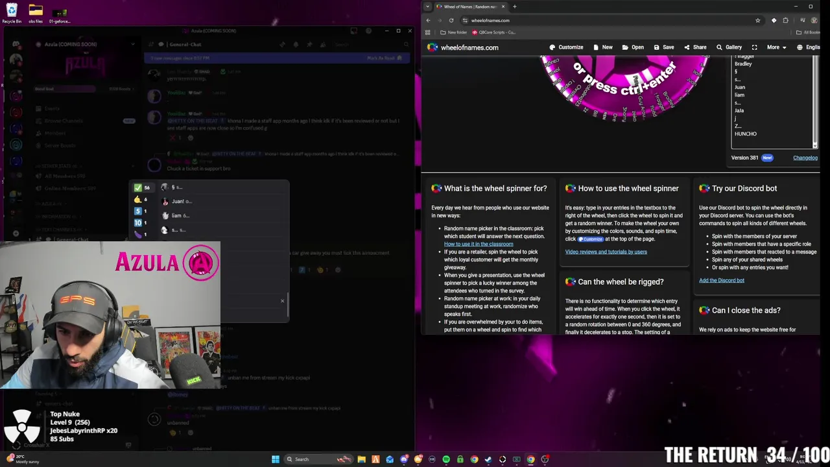Open a new Chrome tab

(514, 6)
